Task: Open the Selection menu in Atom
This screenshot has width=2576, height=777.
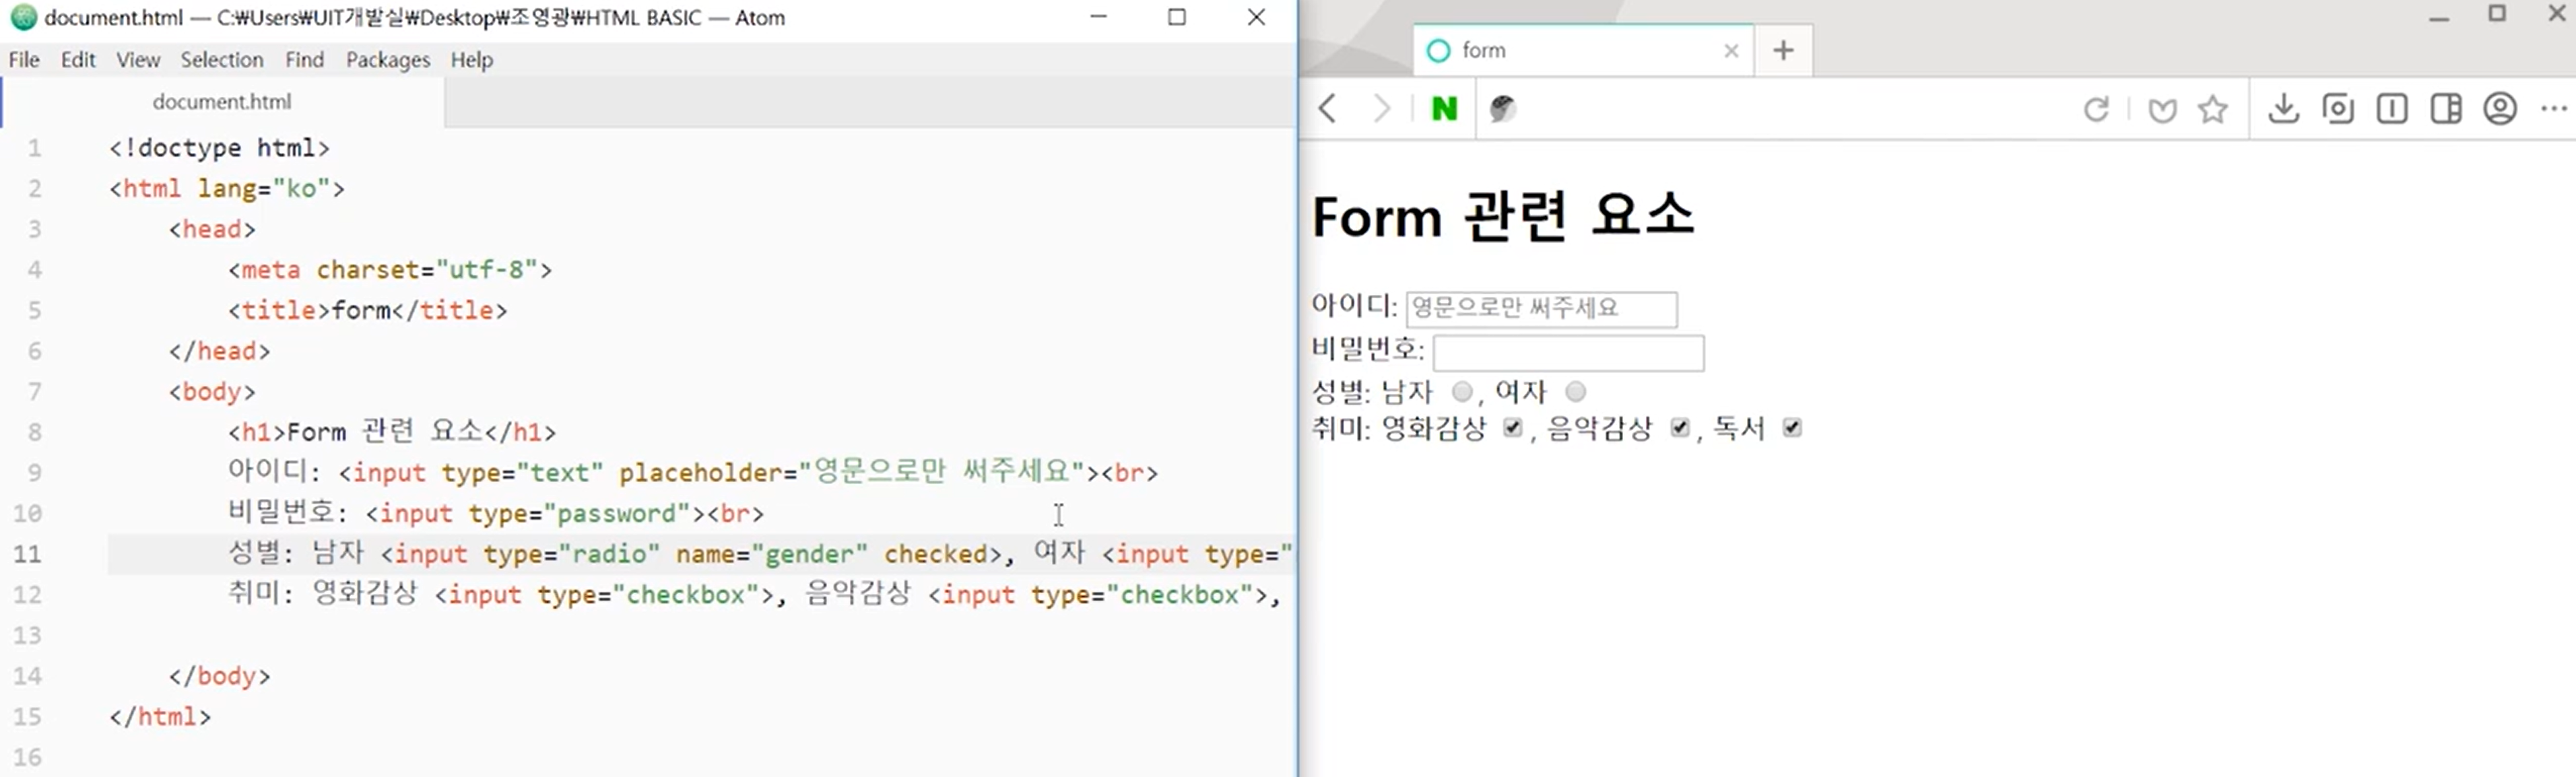Action: click(221, 60)
